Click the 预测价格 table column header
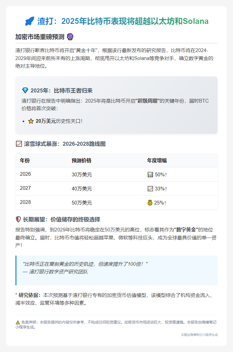 (x=82, y=160)
